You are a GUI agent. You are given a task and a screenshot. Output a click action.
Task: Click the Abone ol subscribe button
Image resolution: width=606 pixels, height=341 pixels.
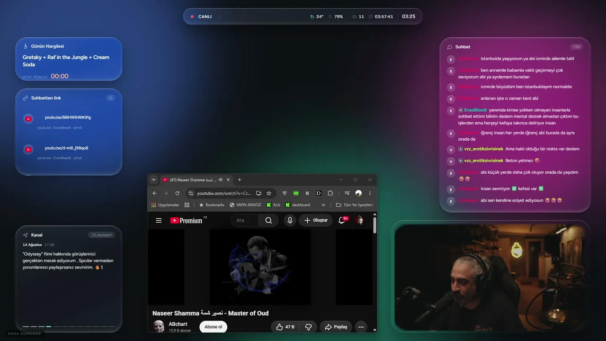(213, 327)
